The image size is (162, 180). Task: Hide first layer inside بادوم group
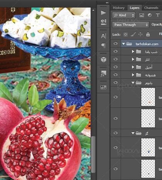point(116,97)
